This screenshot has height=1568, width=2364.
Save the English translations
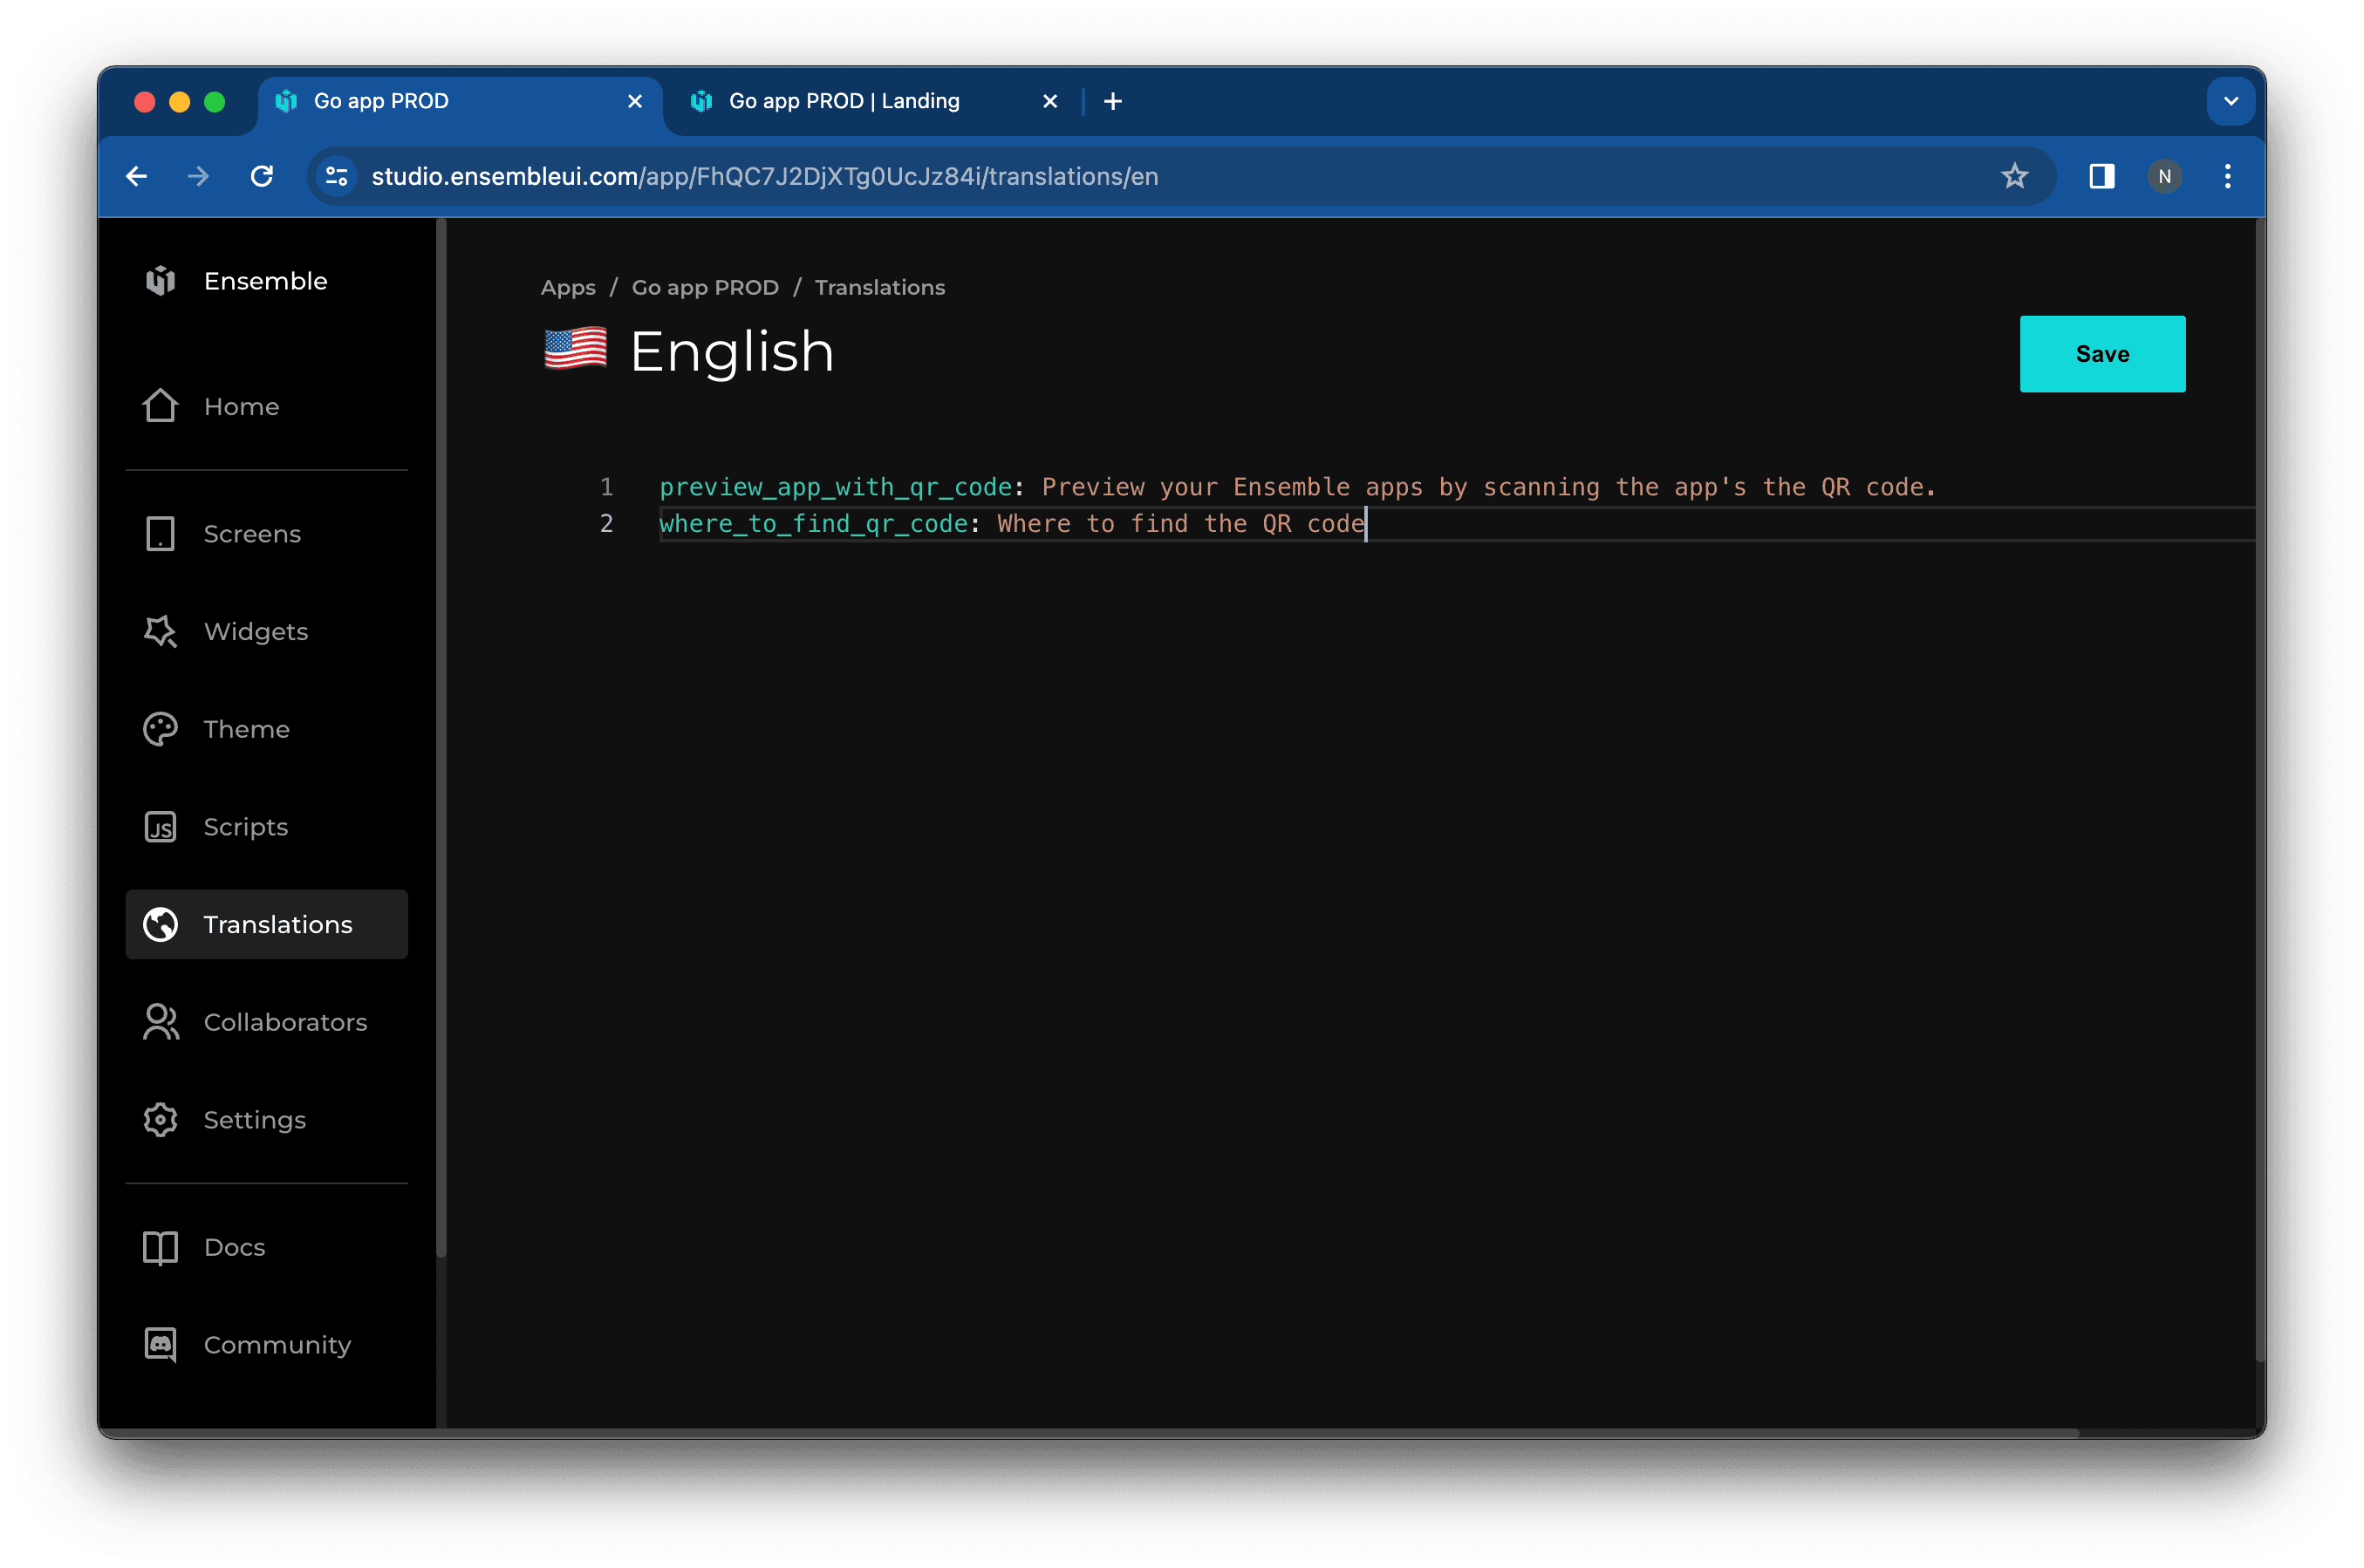coord(2101,353)
